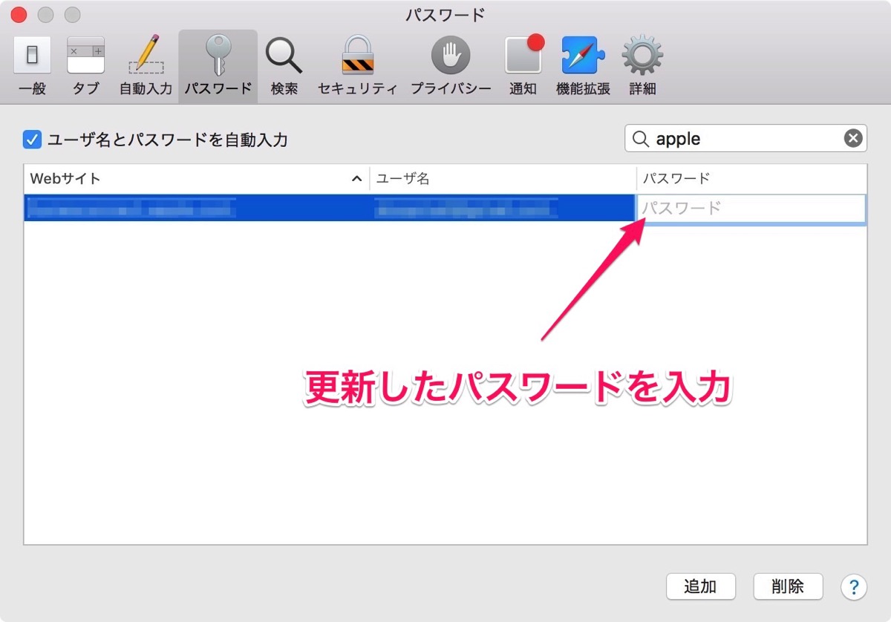Viewport: 891px width, 622px height.
Task: Open help with the question mark button
Action: pyautogui.click(x=854, y=586)
